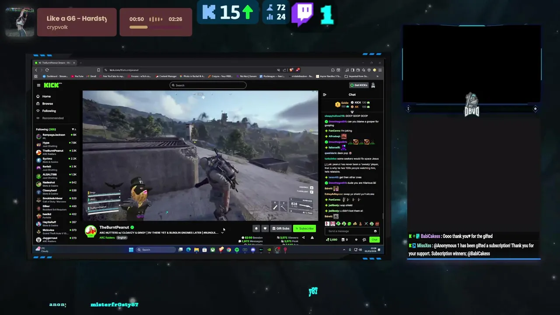The height and width of the screenshot is (315, 560).
Task: Bookmark page with bookmark icon
Action: (98, 70)
